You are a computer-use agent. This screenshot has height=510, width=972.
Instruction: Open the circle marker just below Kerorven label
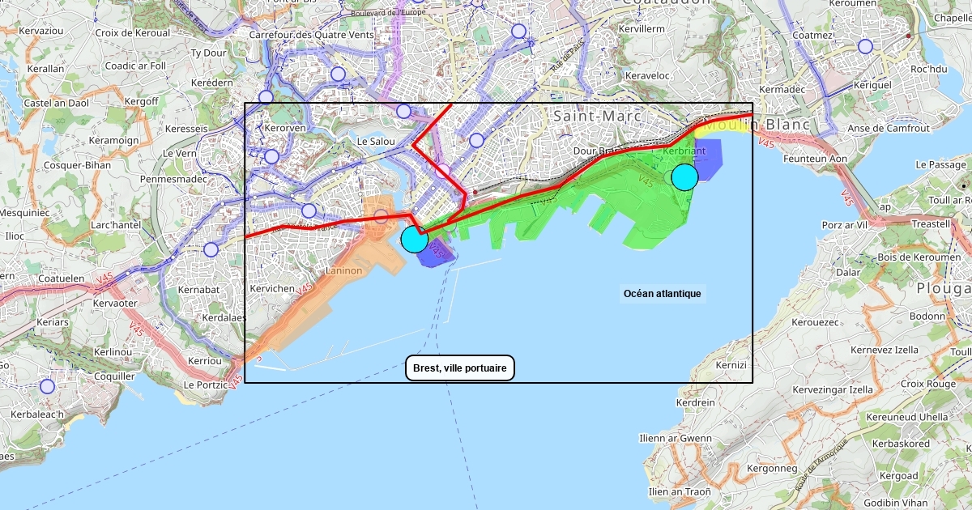point(272,156)
